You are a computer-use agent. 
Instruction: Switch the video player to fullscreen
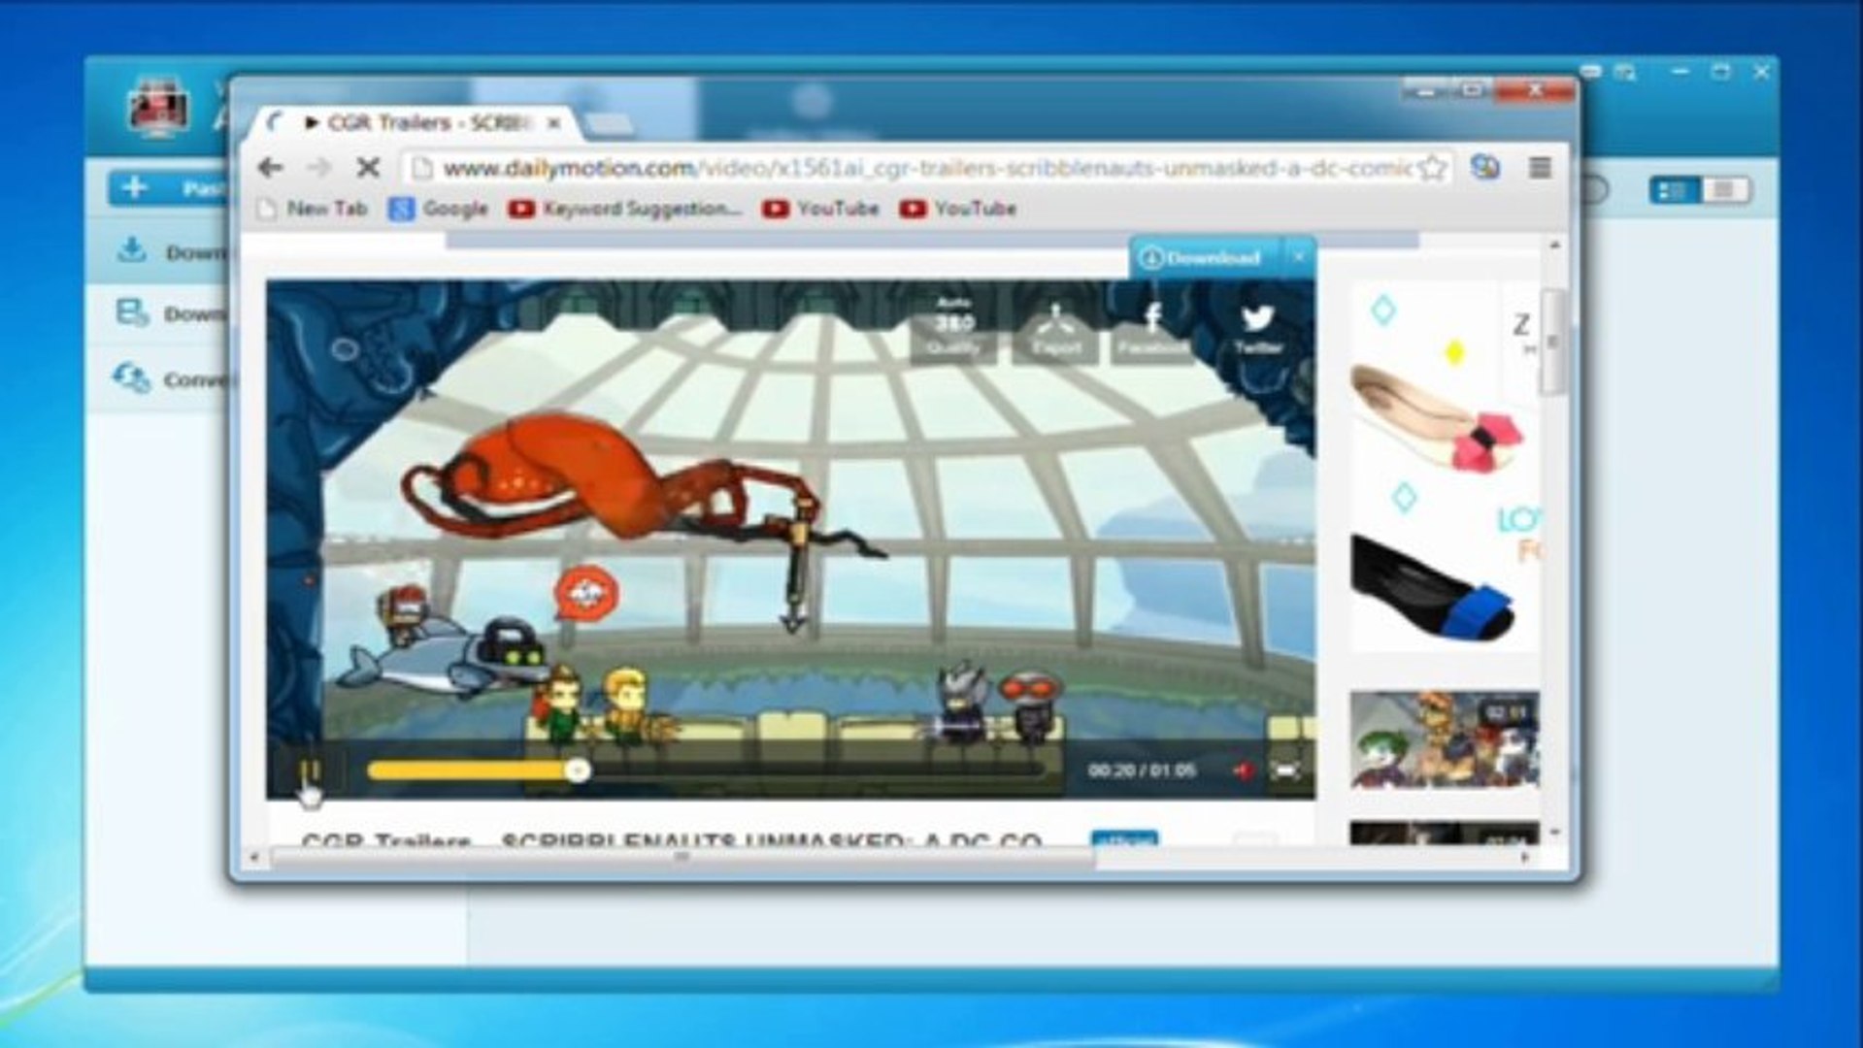(1283, 768)
